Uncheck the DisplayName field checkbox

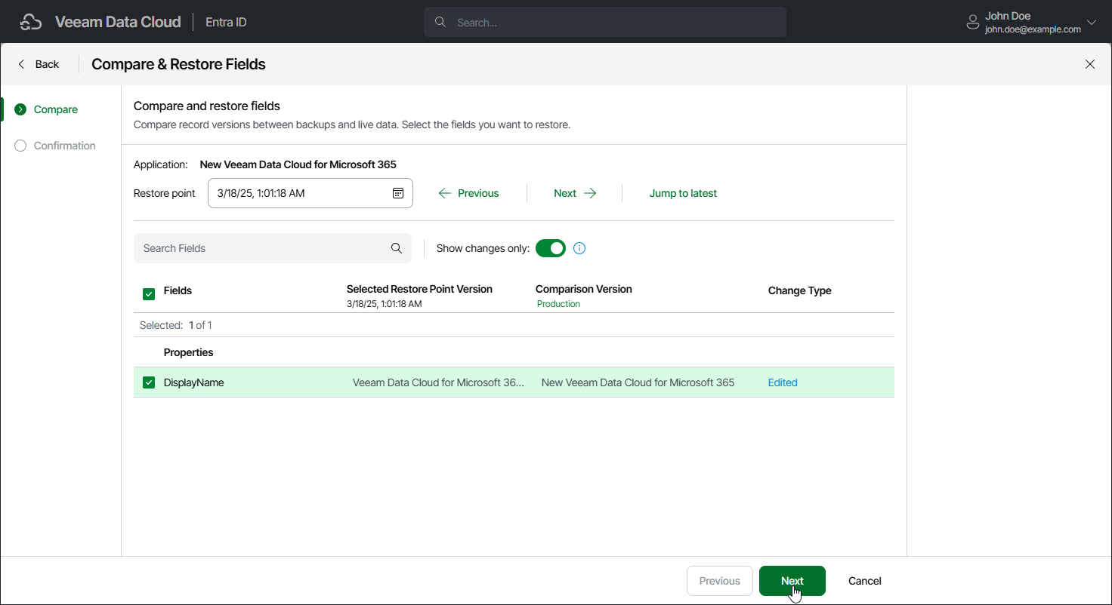(x=149, y=382)
